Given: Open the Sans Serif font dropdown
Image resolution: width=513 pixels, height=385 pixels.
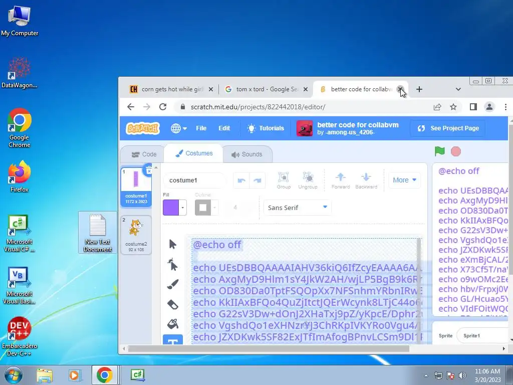Looking at the screenshot, I should click(297, 208).
